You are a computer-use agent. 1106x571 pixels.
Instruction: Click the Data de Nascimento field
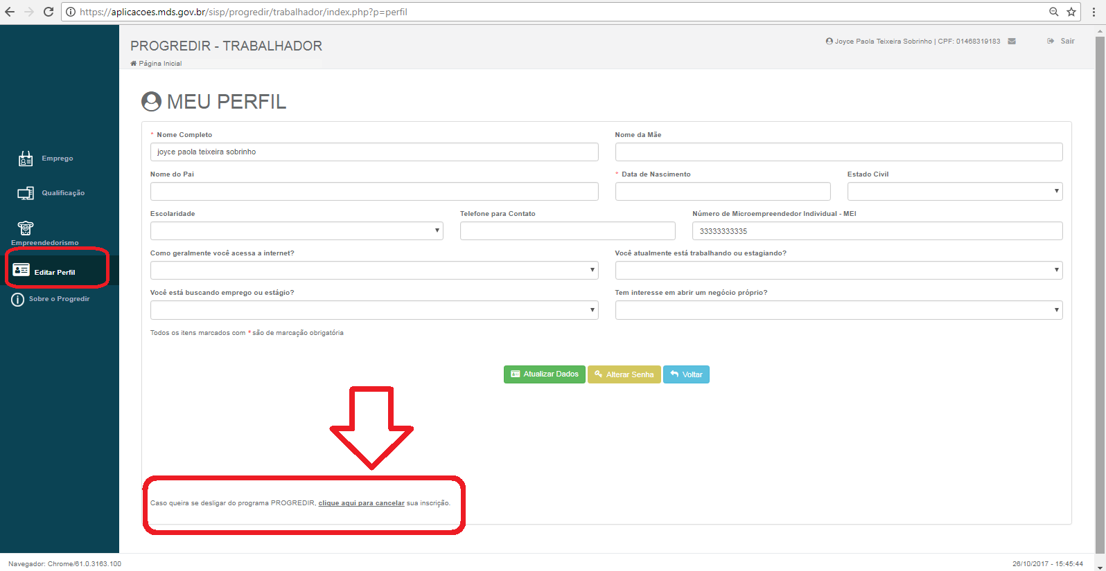pyautogui.click(x=723, y=192)
